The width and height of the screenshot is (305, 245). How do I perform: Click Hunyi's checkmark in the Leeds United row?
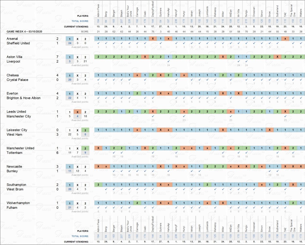coord(184,116)
